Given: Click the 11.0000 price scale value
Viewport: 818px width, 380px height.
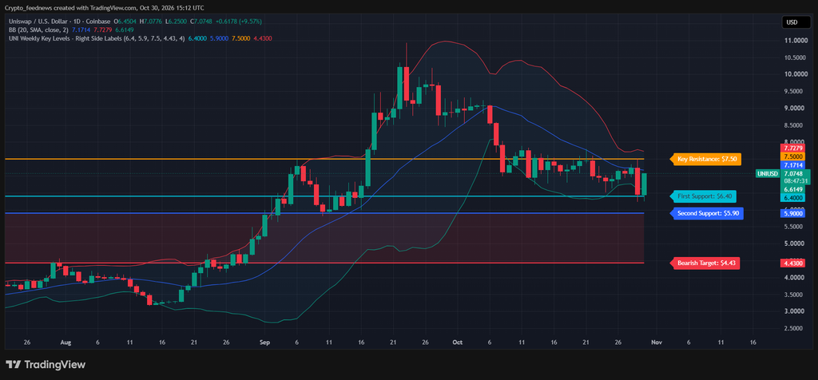Looking at the screenshot, I should point(795,41).
